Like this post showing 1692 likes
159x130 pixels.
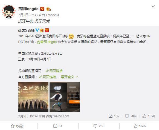tap(140, 126)
